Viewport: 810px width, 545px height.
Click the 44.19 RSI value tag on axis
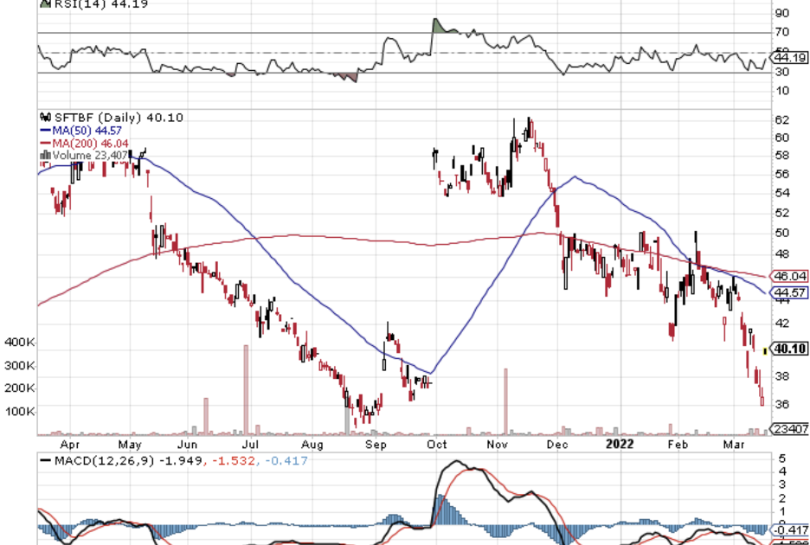click(790, 58)
